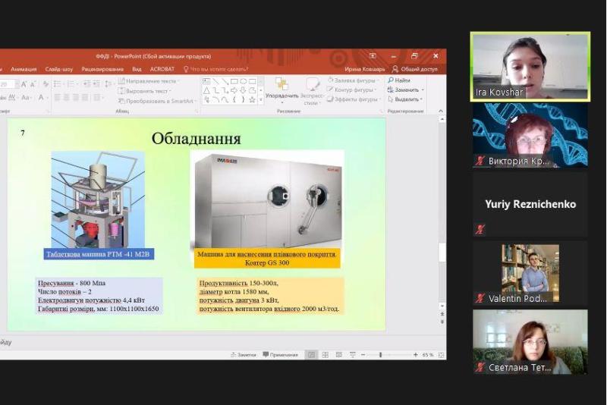Screen dimensions: 607x405
Task: Click the underlined РТМ-41 М2В tablet machine caption
Action: click(99, 254)
